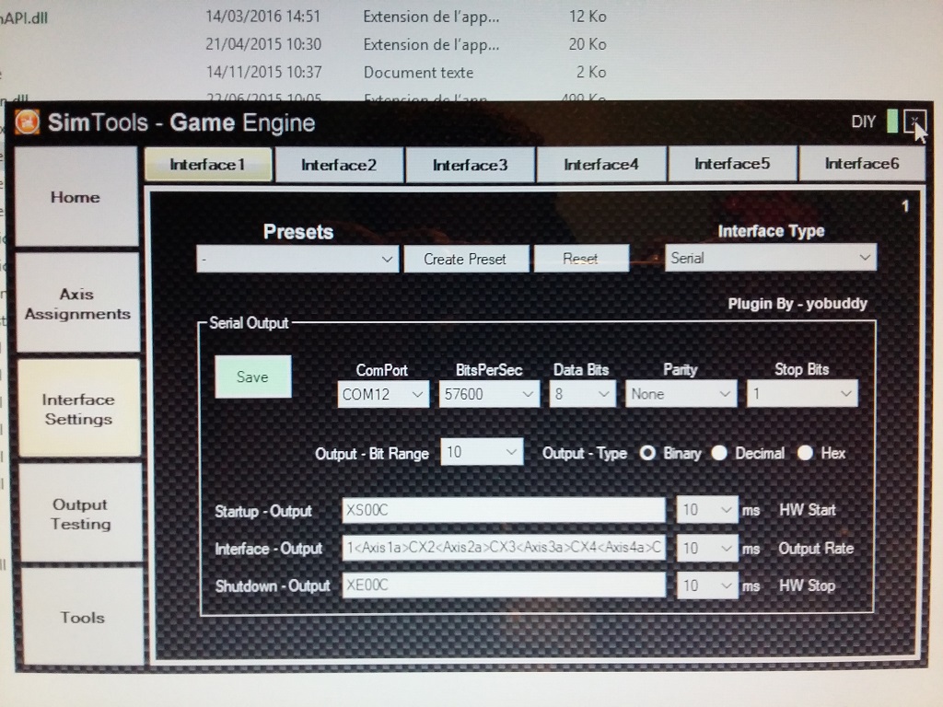This screenshot has width=943, height=707.
Task: Select the Binary output type
Action: 647,453
